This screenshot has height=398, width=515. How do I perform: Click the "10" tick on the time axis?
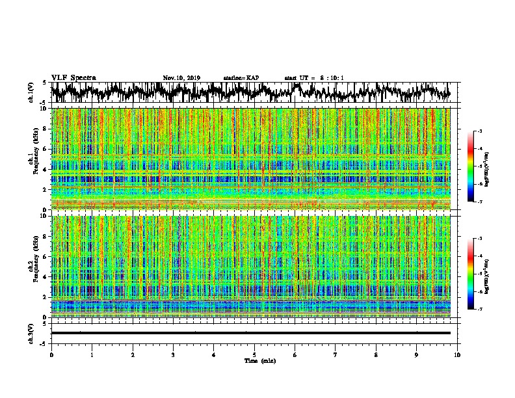(457, 355)
